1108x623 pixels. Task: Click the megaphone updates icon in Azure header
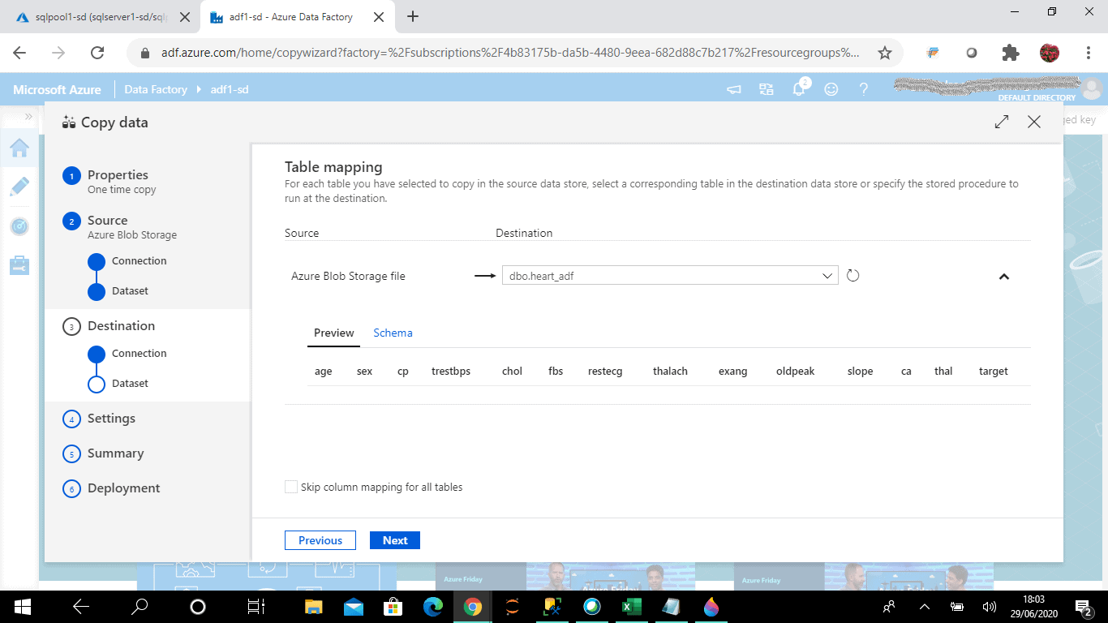click(x=734, y=89)
